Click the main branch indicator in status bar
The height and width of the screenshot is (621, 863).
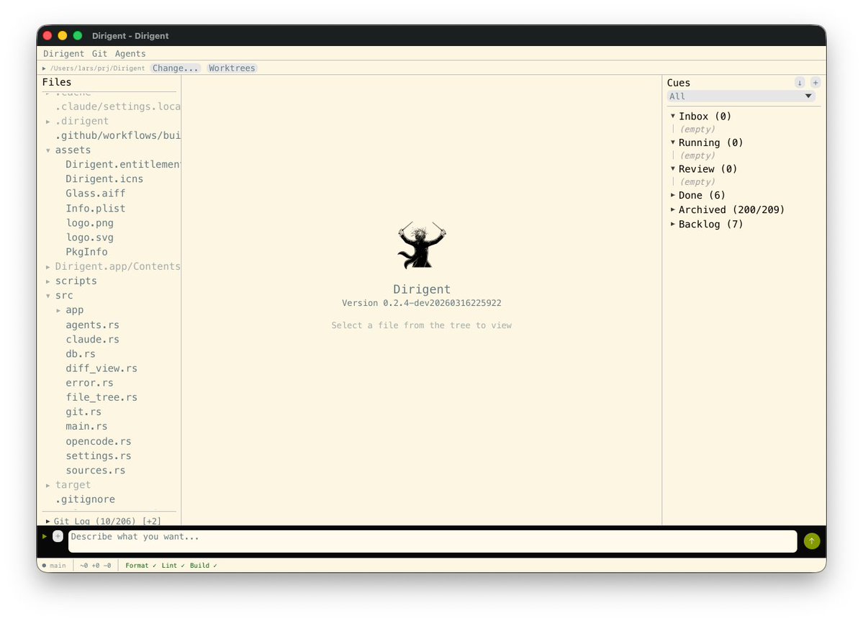tap(54, 566)
